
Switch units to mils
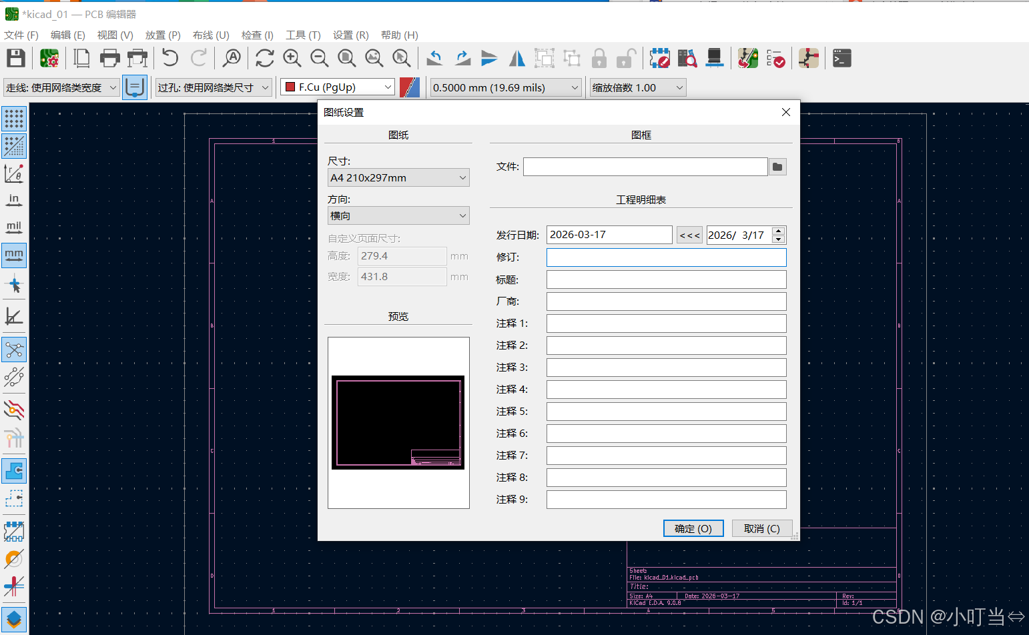(x=14, y=227)
